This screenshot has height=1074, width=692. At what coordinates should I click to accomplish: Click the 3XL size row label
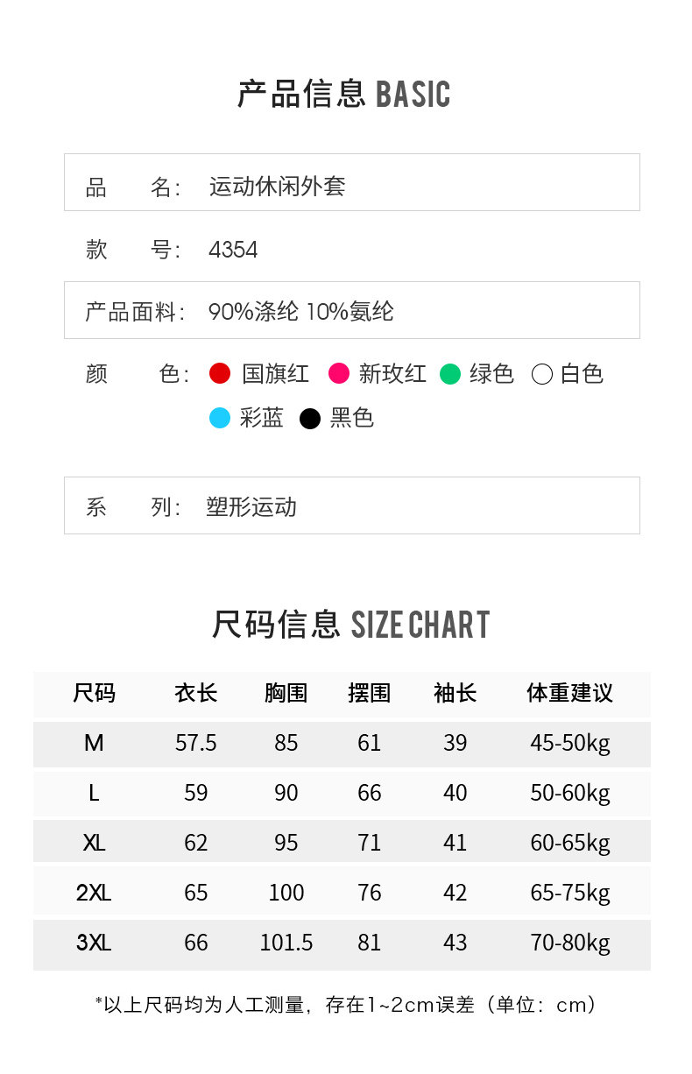(94, 943)
